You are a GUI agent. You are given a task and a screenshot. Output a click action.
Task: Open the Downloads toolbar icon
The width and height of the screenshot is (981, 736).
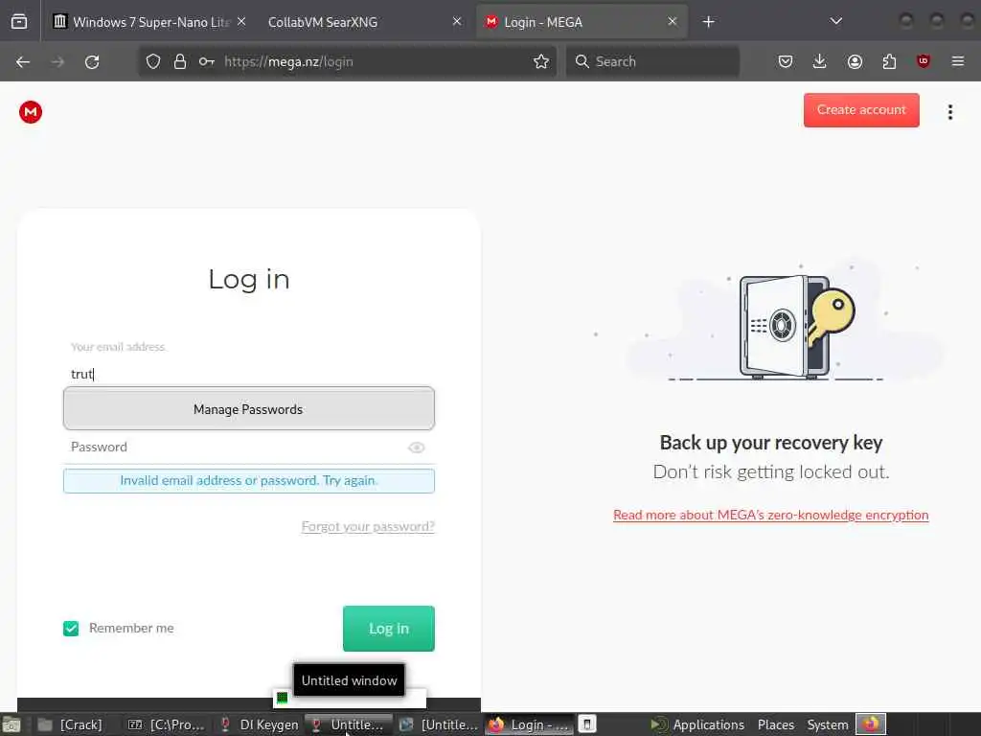pos(820,61)
